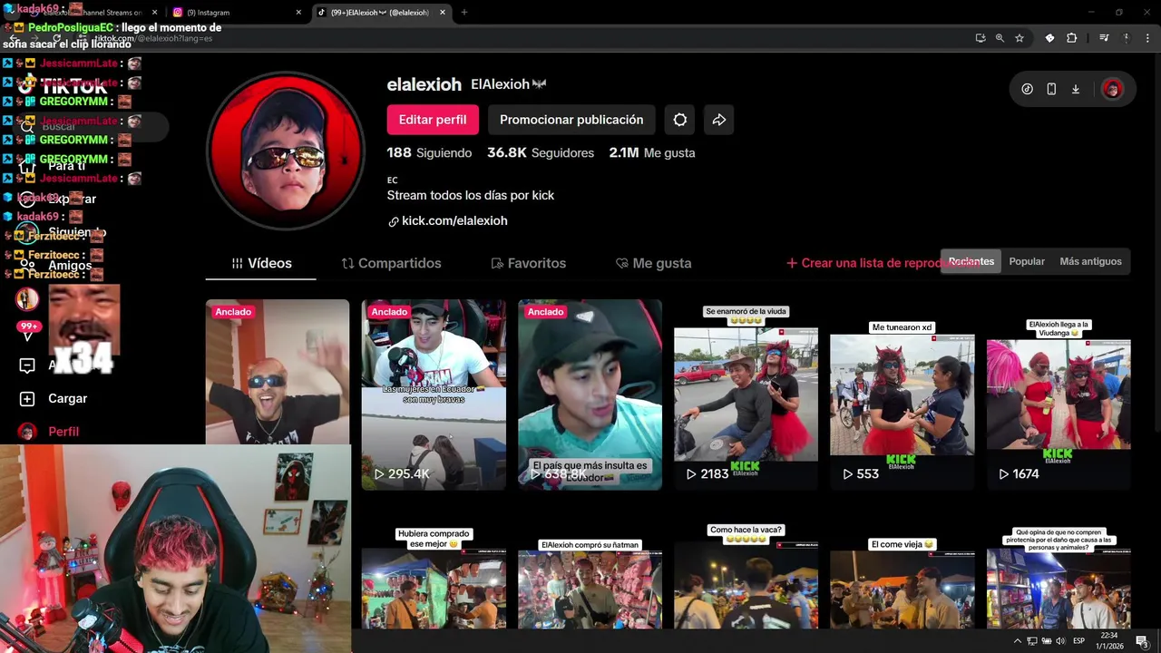Viewport: 1161px width, 653px height.
Task: Select the Popular sort option
Action: pos(1027,261)
